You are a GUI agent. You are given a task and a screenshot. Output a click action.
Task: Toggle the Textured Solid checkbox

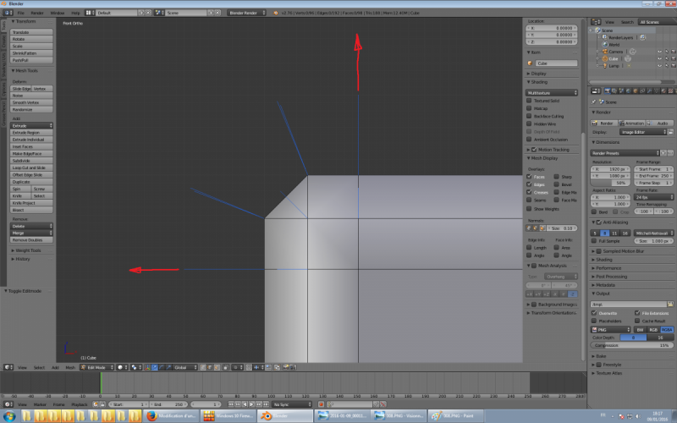click(529, 101)
